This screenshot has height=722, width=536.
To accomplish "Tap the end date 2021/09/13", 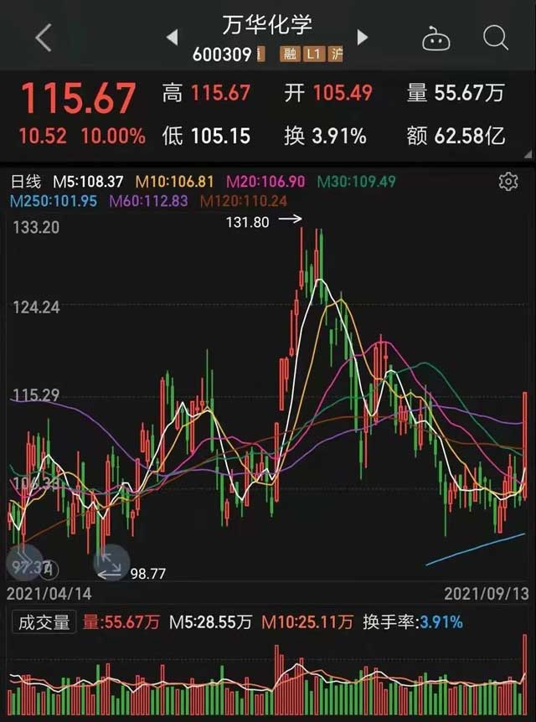I will [487, 594].
